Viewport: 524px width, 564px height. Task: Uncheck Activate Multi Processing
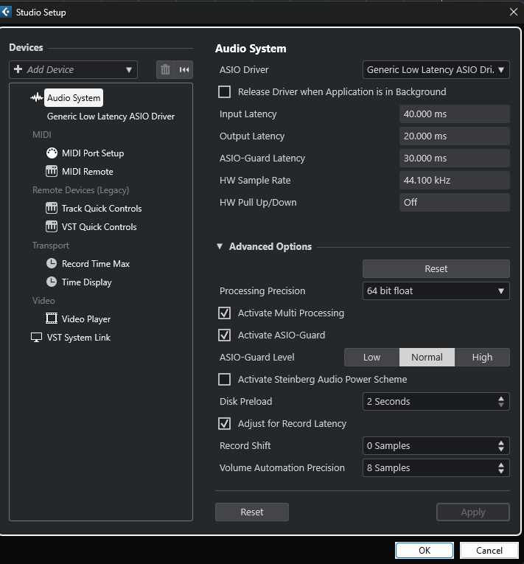coord(225,313)
